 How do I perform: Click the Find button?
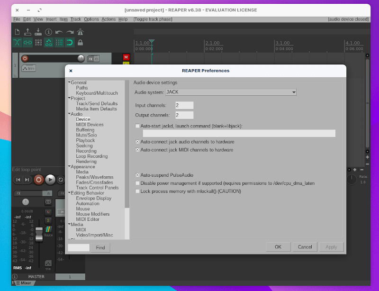100,247
